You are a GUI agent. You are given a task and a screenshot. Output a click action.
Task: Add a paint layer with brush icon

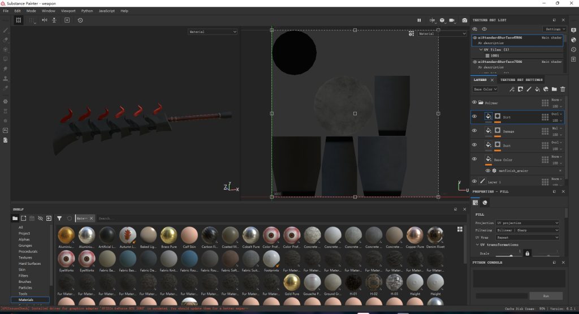point(529,89)
